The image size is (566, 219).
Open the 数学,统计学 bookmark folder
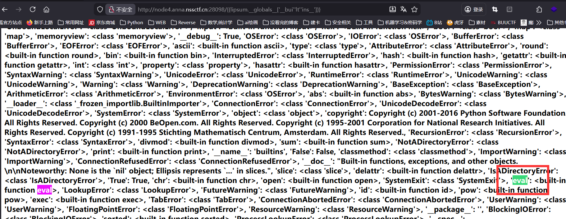tap(216, 23)
